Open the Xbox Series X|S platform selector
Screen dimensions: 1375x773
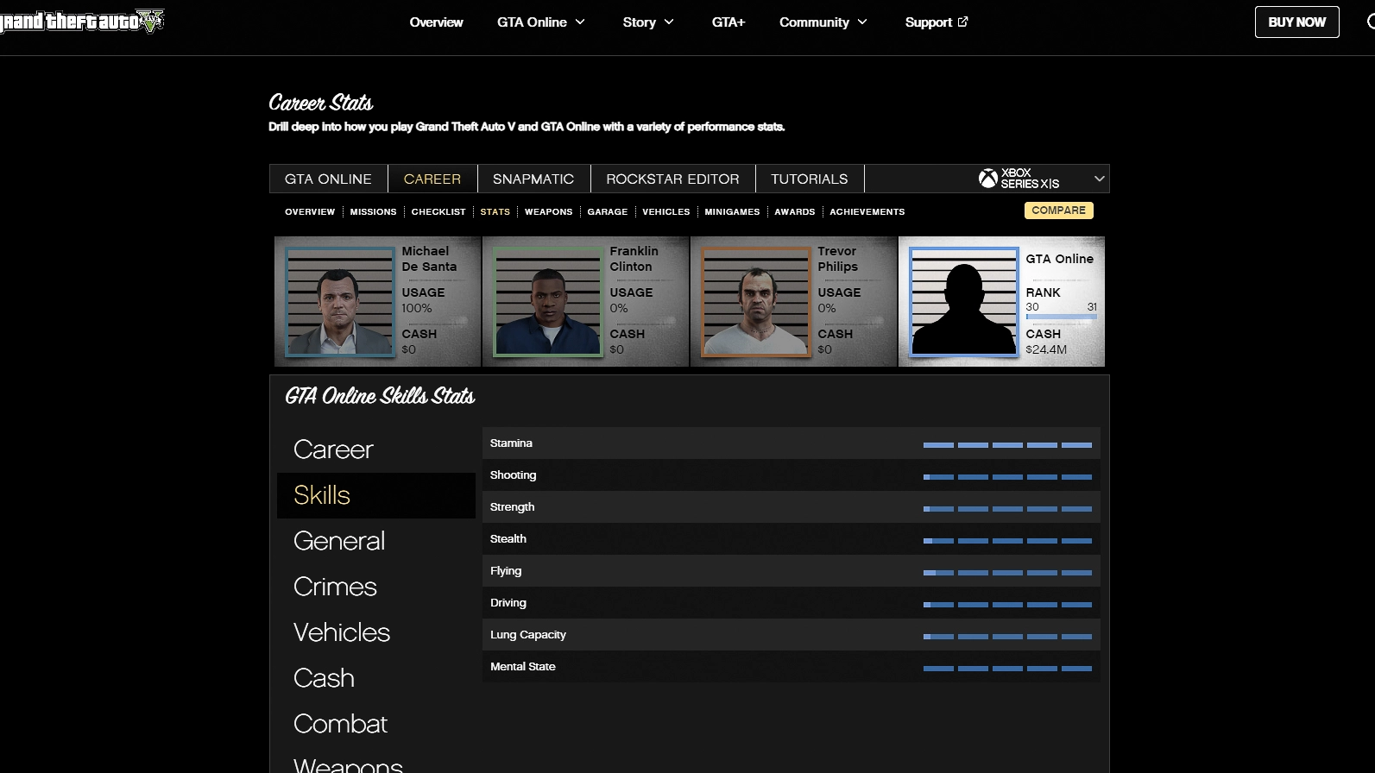(x=1041, y=179)
